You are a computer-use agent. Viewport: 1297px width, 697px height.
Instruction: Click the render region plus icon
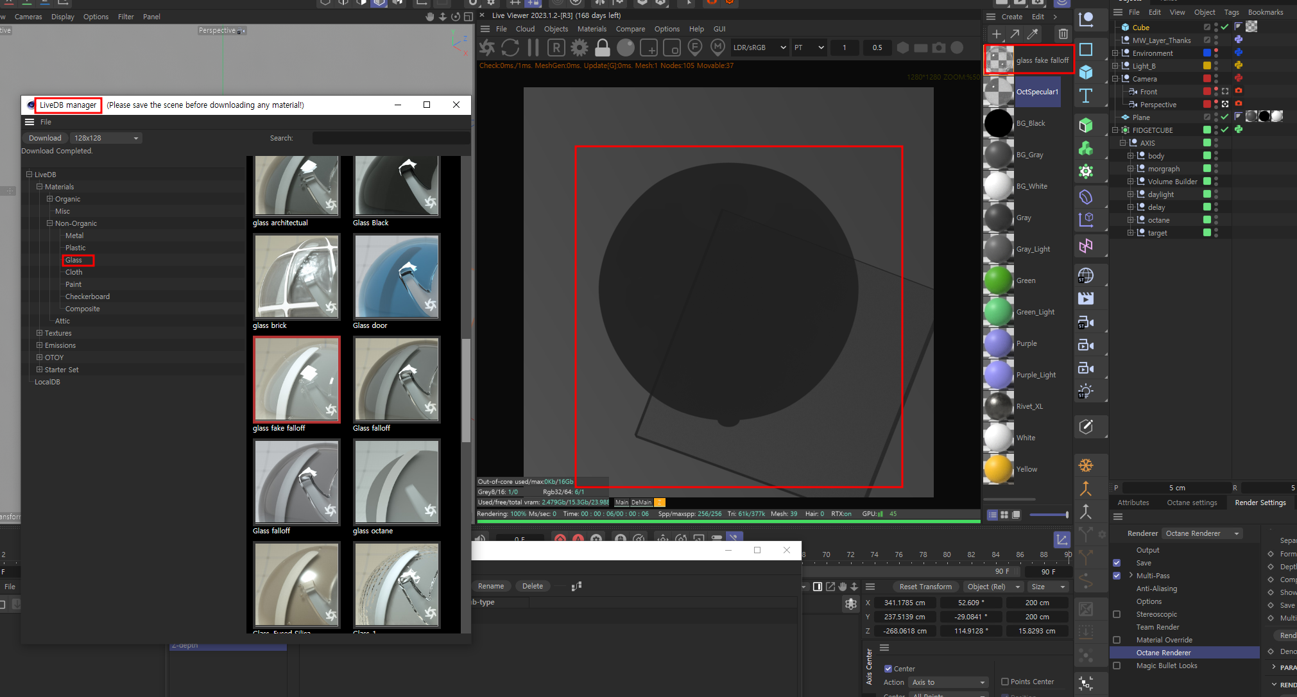pyautogui.click(x=649, y=47)
